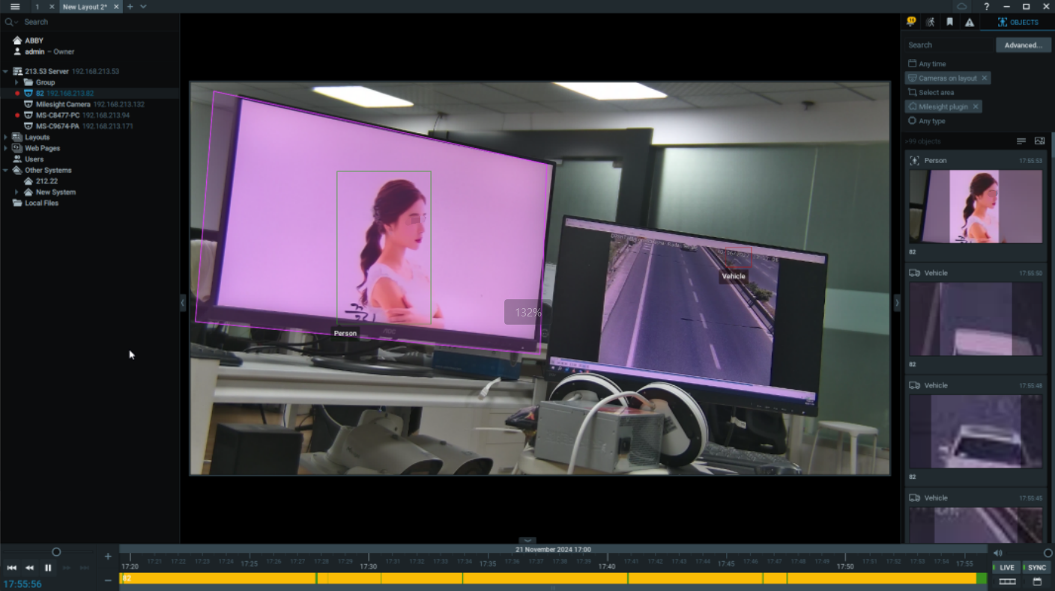
Task: Toggle the LIVE mode button
Action: click(x=1006, y=568)
